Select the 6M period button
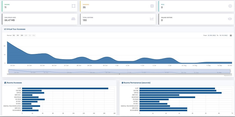This screenshot has height=117, width=235. point(26,35)
